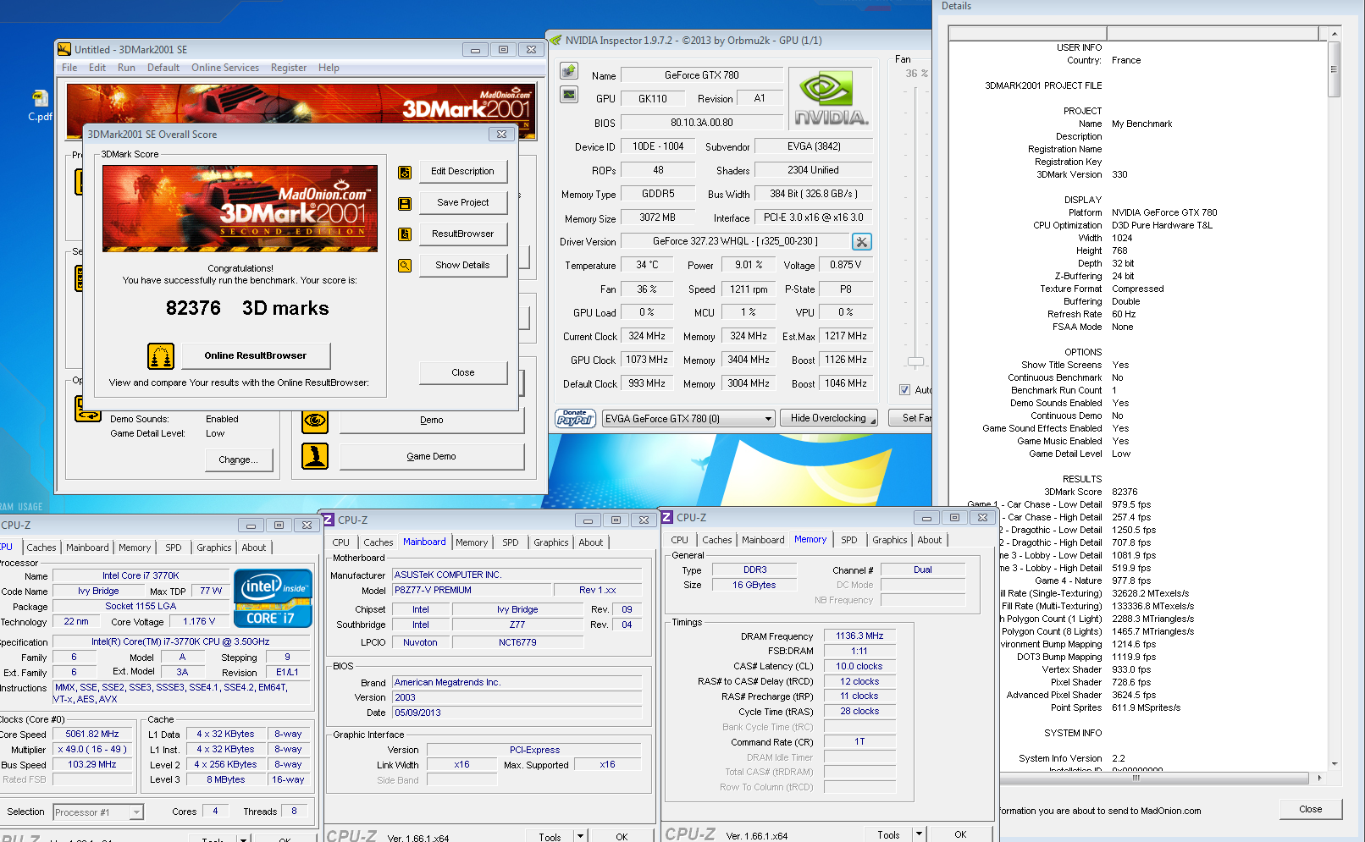Click the NVIDIA Inspector monitoring graph icon

(569, 95)
